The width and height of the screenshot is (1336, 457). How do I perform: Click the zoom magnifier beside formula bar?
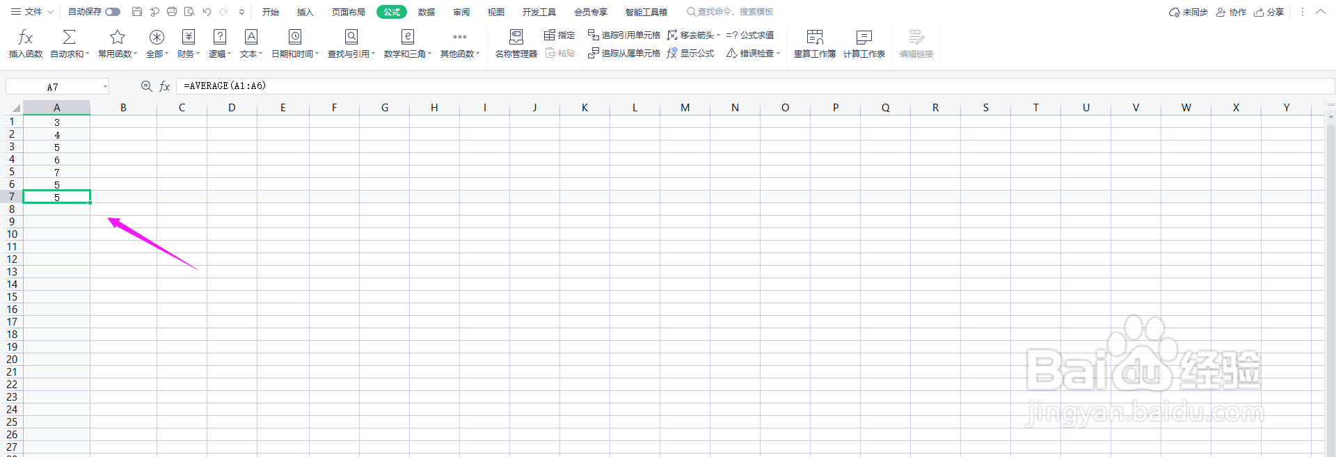tap(146, 86)
